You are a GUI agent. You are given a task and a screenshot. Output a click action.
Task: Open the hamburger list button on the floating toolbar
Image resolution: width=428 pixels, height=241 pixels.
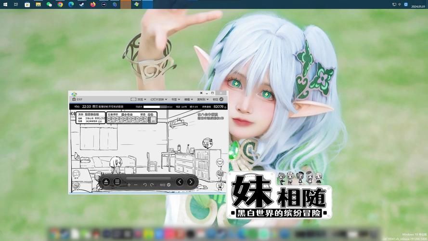117,182
